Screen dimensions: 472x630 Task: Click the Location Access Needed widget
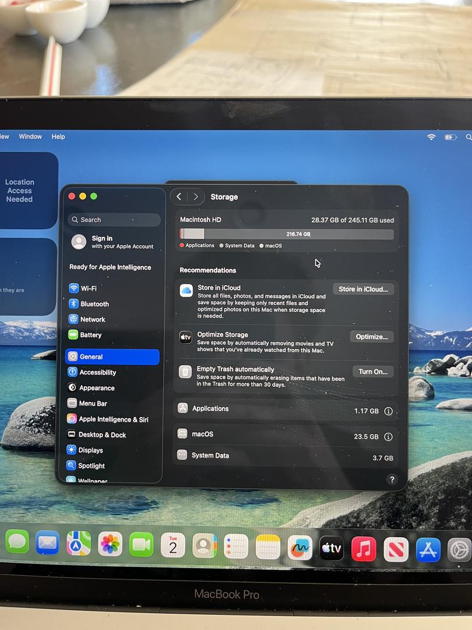coord(28,190)
